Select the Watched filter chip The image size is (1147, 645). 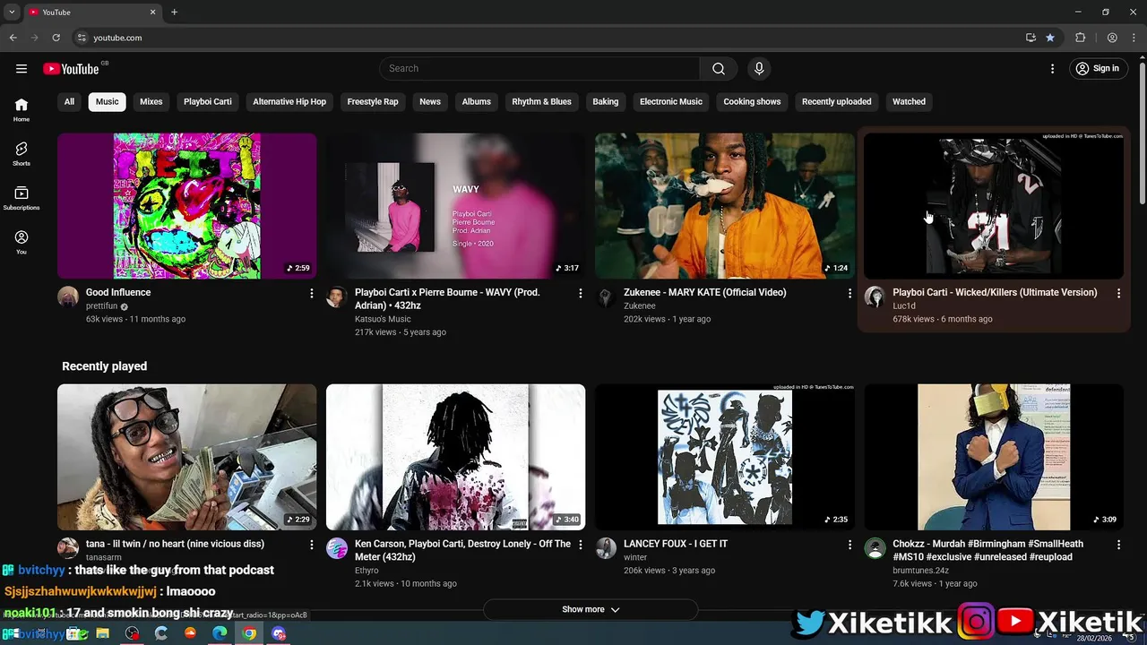[909, 102]
